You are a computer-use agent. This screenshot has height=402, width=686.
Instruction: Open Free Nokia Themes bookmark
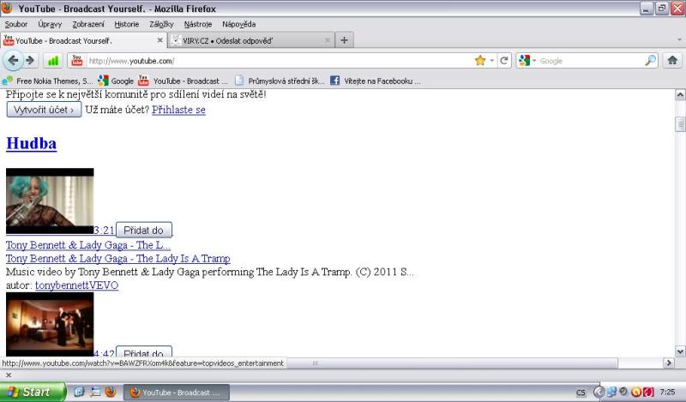[x=47, y=81]
